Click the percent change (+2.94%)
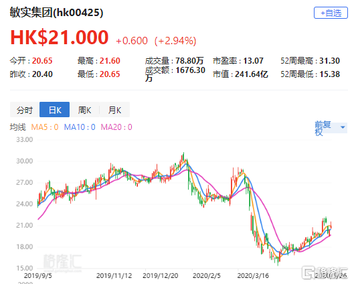 175,41
